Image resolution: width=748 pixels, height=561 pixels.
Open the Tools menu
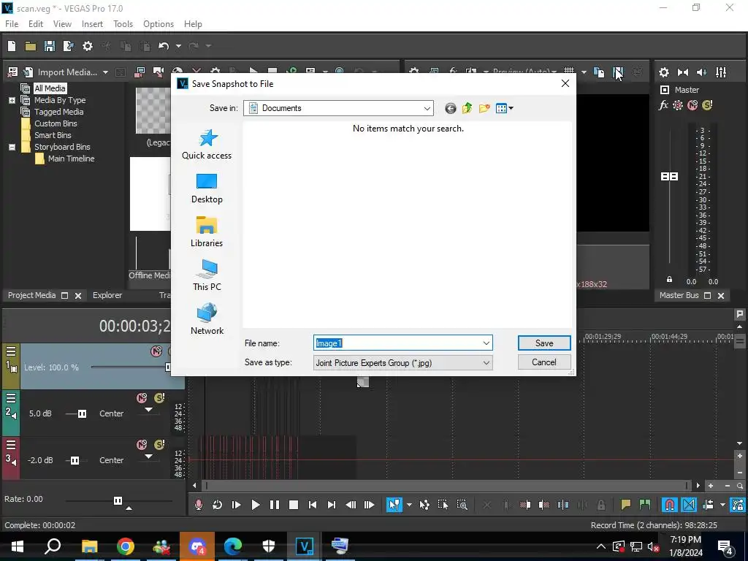pyautogui.click(x=123, y=24)
